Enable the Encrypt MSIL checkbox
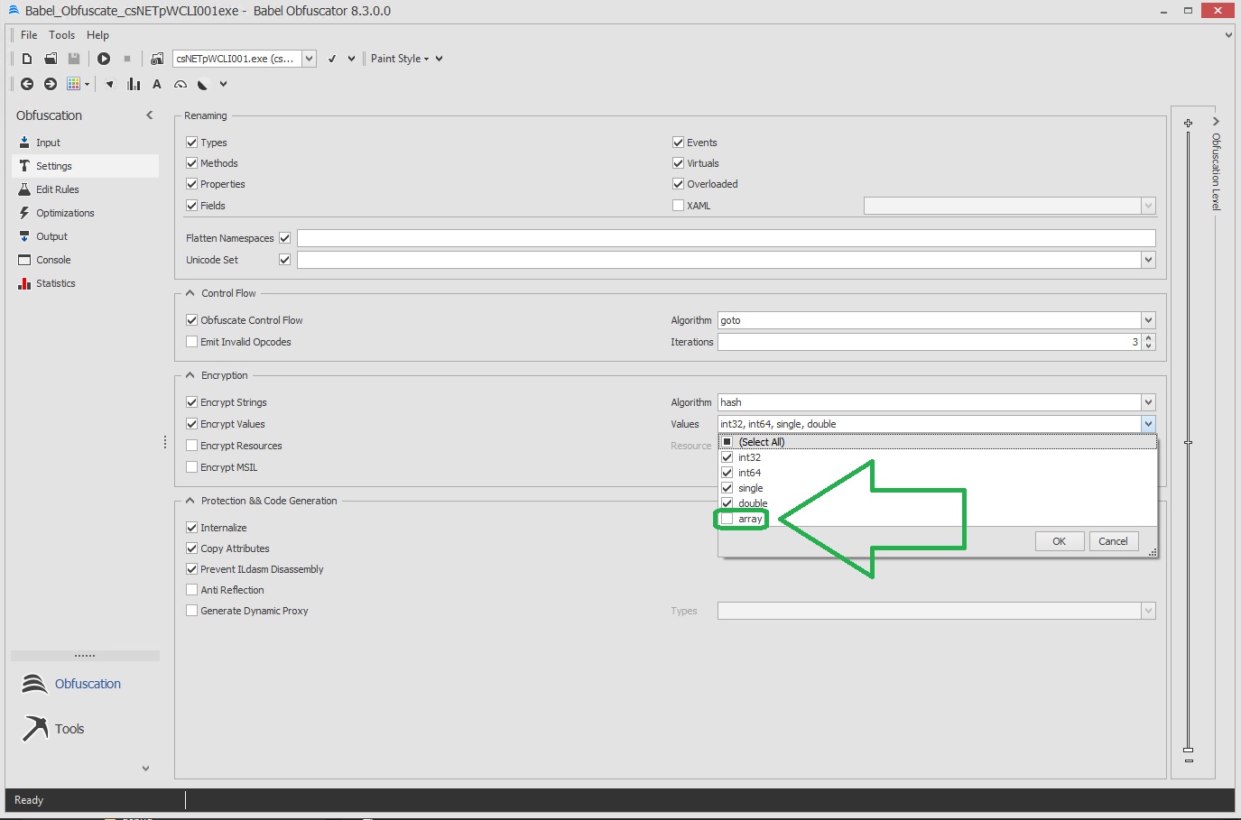The width and height of the screenshot is (1241, 820). pos(192,467)
